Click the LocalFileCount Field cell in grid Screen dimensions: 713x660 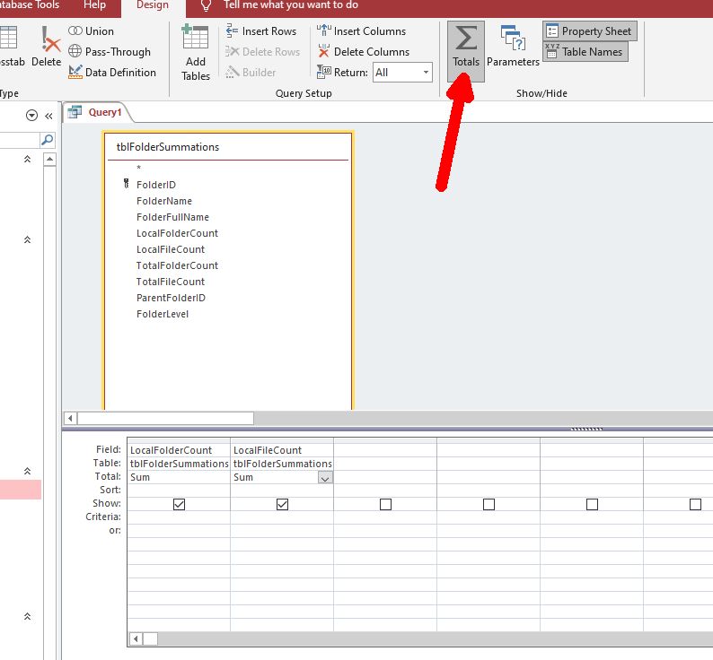pos(282,450)
